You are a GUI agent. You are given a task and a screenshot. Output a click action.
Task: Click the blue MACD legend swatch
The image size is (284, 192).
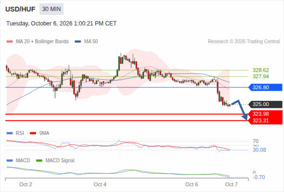pos(10,161)
